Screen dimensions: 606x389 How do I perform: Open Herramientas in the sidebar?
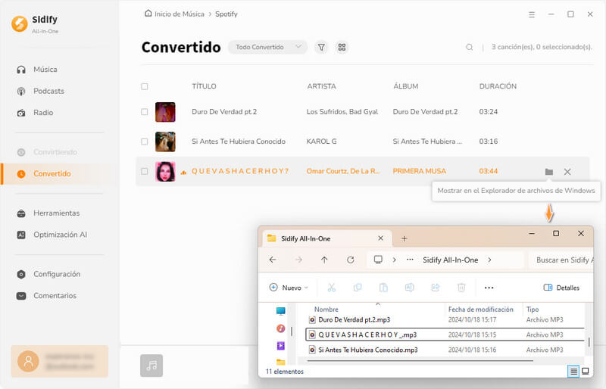click(x=48, y=213)
